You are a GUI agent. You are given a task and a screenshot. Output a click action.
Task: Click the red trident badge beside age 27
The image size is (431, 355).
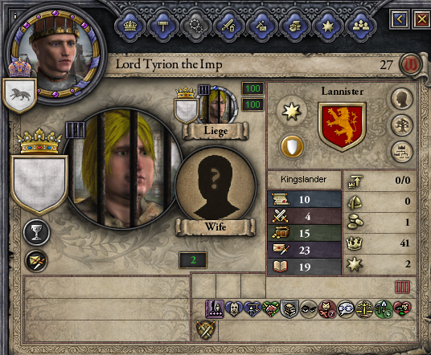pos(411,65)
